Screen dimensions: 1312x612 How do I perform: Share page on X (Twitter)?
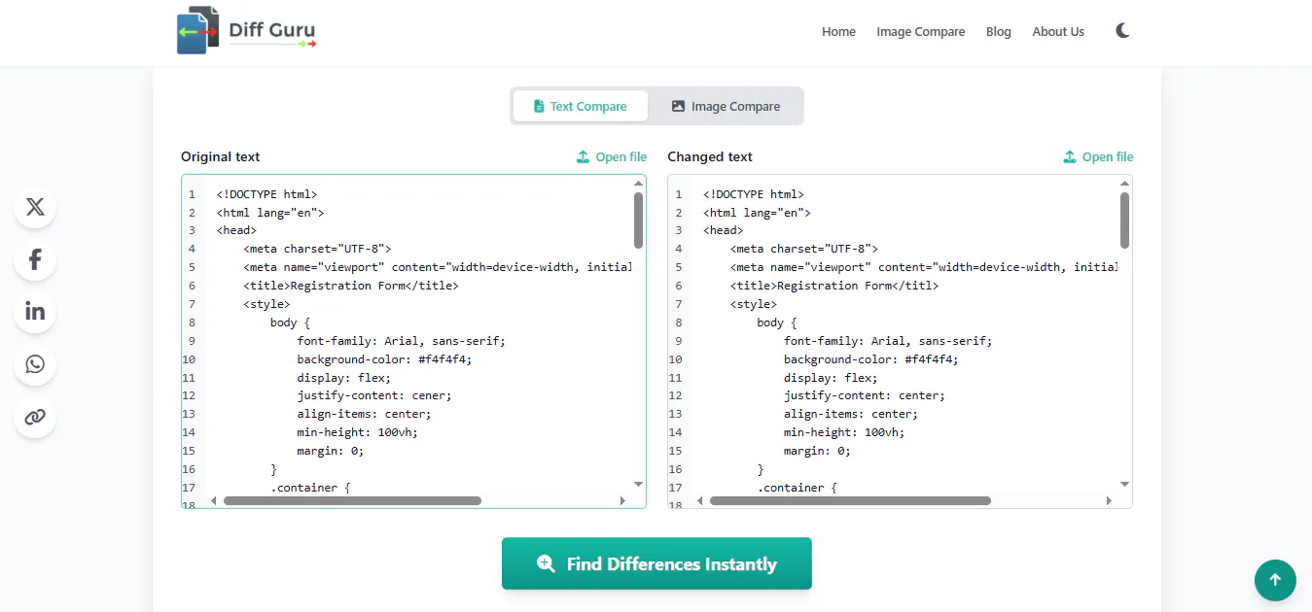35,207
